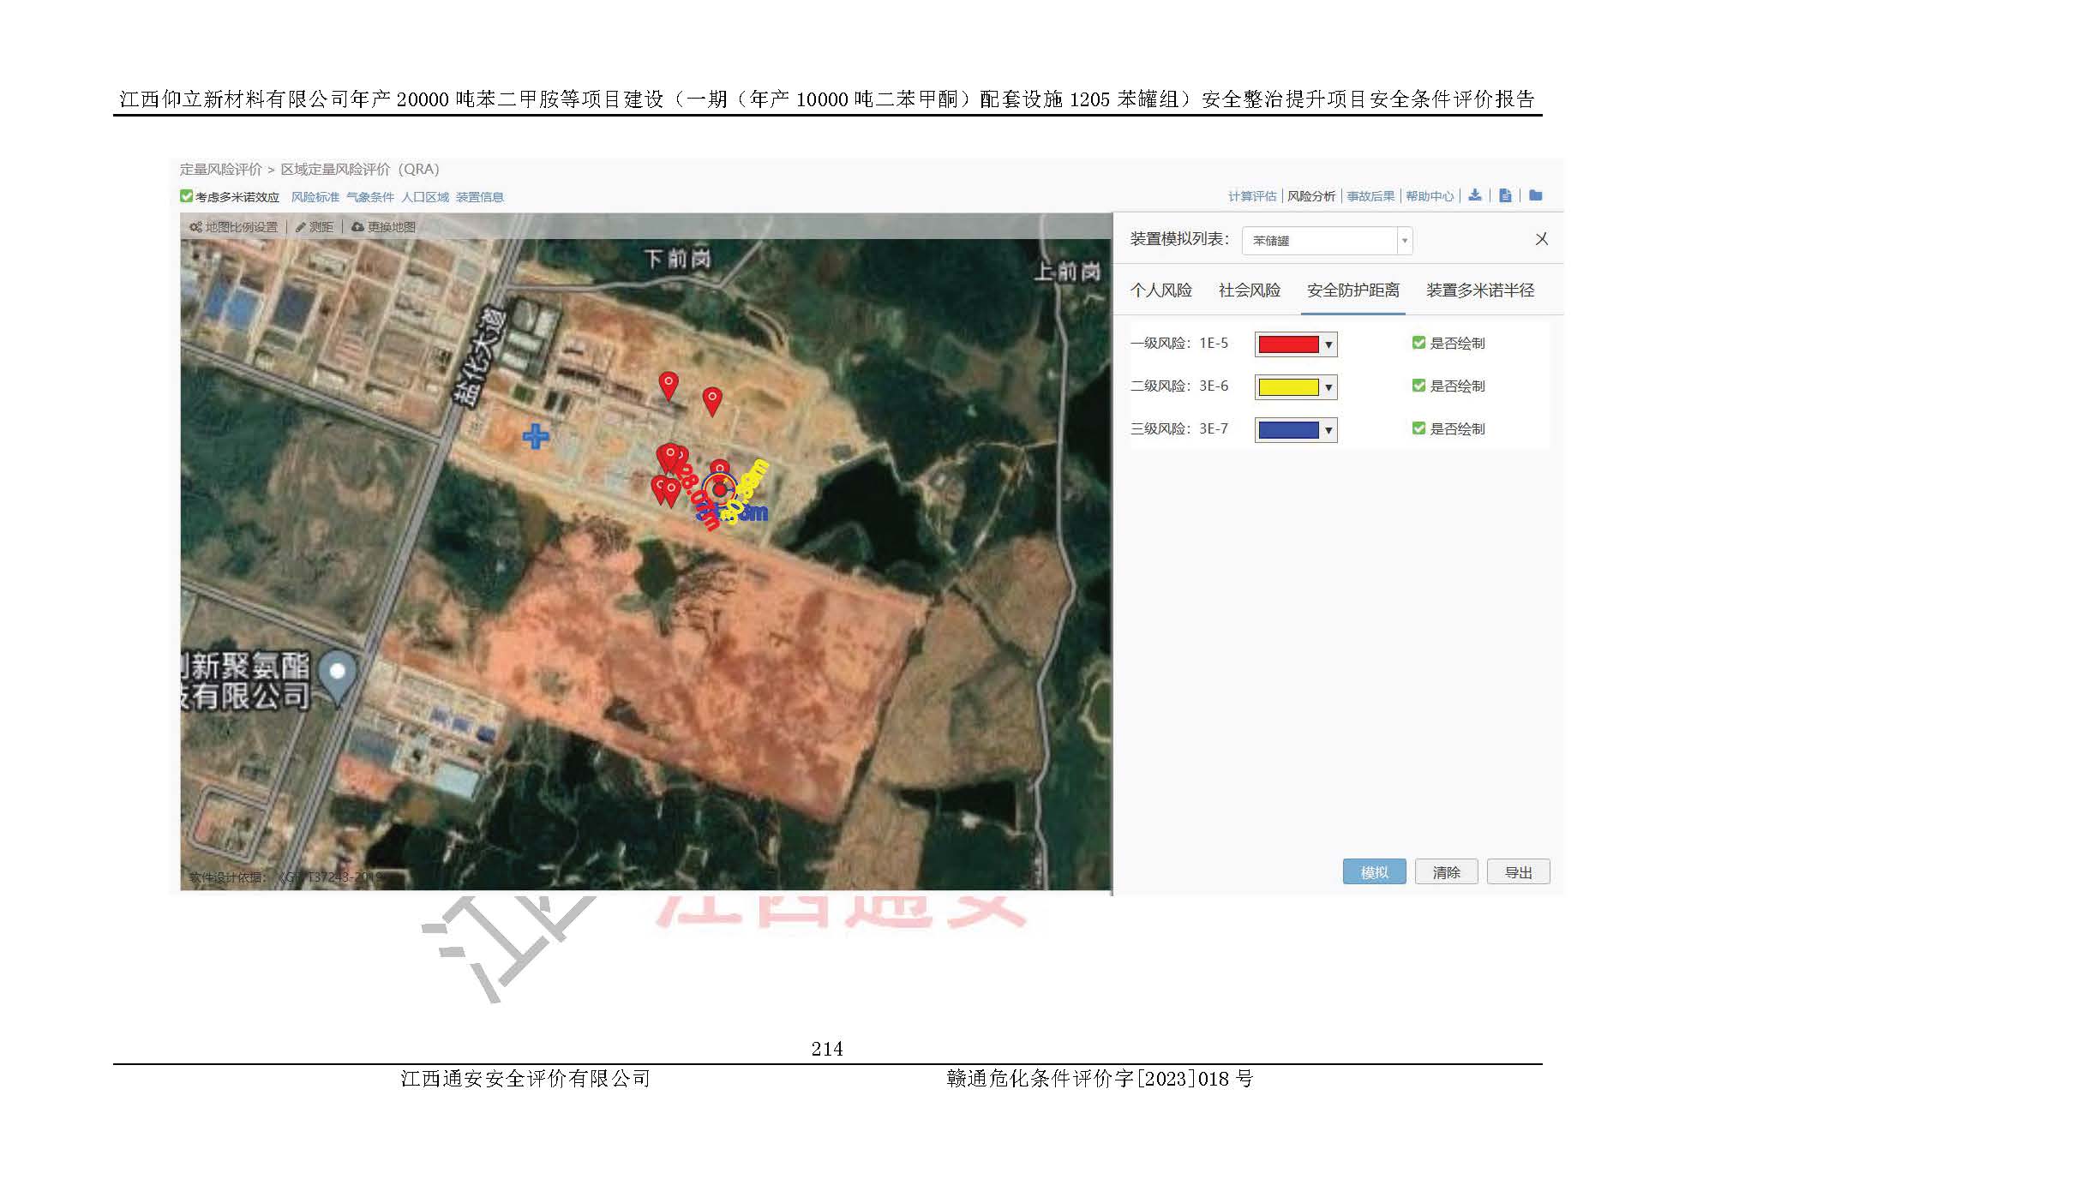Click the document file icon
This screenshot has width=2075, height=1191.
pos(1505,195)
